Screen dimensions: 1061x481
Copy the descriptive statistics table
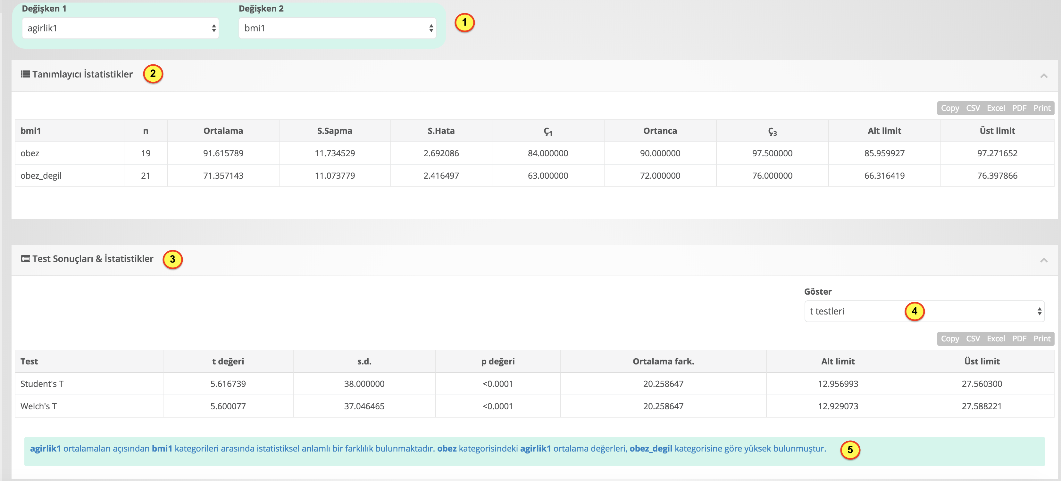pos(950,108)
